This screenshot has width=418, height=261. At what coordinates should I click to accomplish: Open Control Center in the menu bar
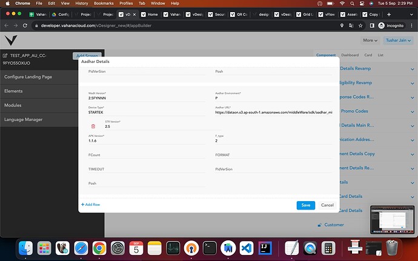(x=362, y=4)
